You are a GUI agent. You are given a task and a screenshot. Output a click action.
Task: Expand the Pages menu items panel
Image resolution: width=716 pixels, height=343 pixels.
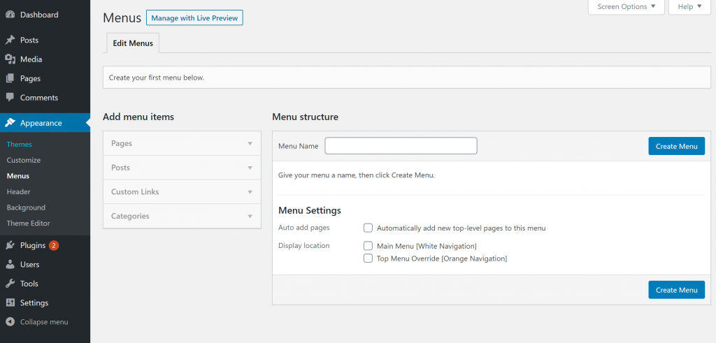tap(182, 143)
